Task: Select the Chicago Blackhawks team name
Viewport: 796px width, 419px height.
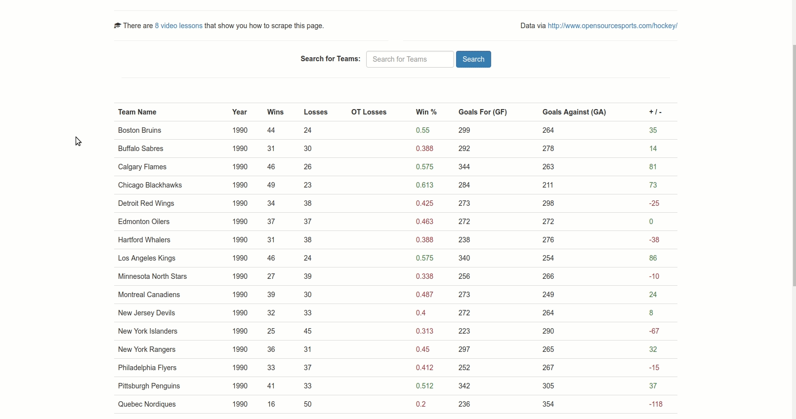Action: (x=150, y=185)
